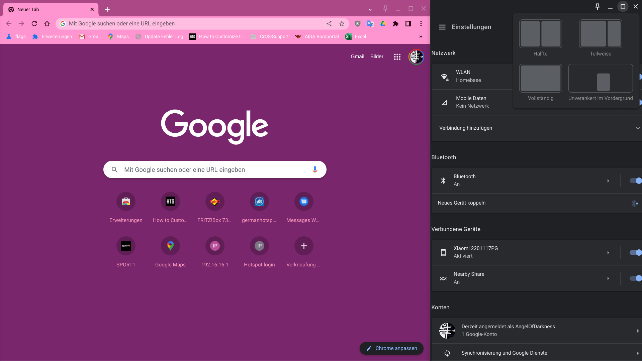This screenshot has width=642, height=361.
Task: Start voice search with microphone icon
Action: tap(314, 170)
